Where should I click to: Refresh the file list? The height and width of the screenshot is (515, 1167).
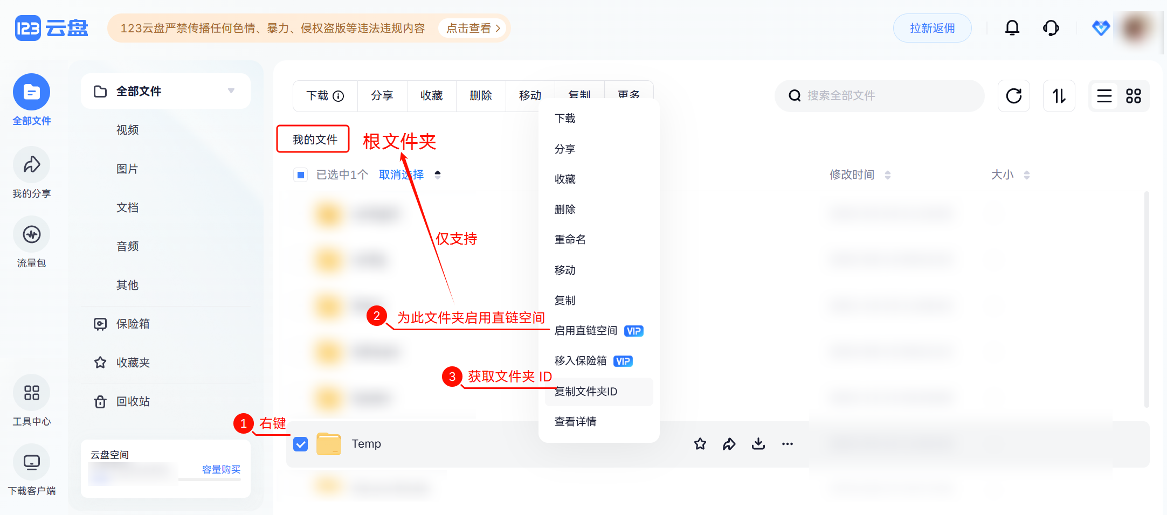tap(1013, 96)
